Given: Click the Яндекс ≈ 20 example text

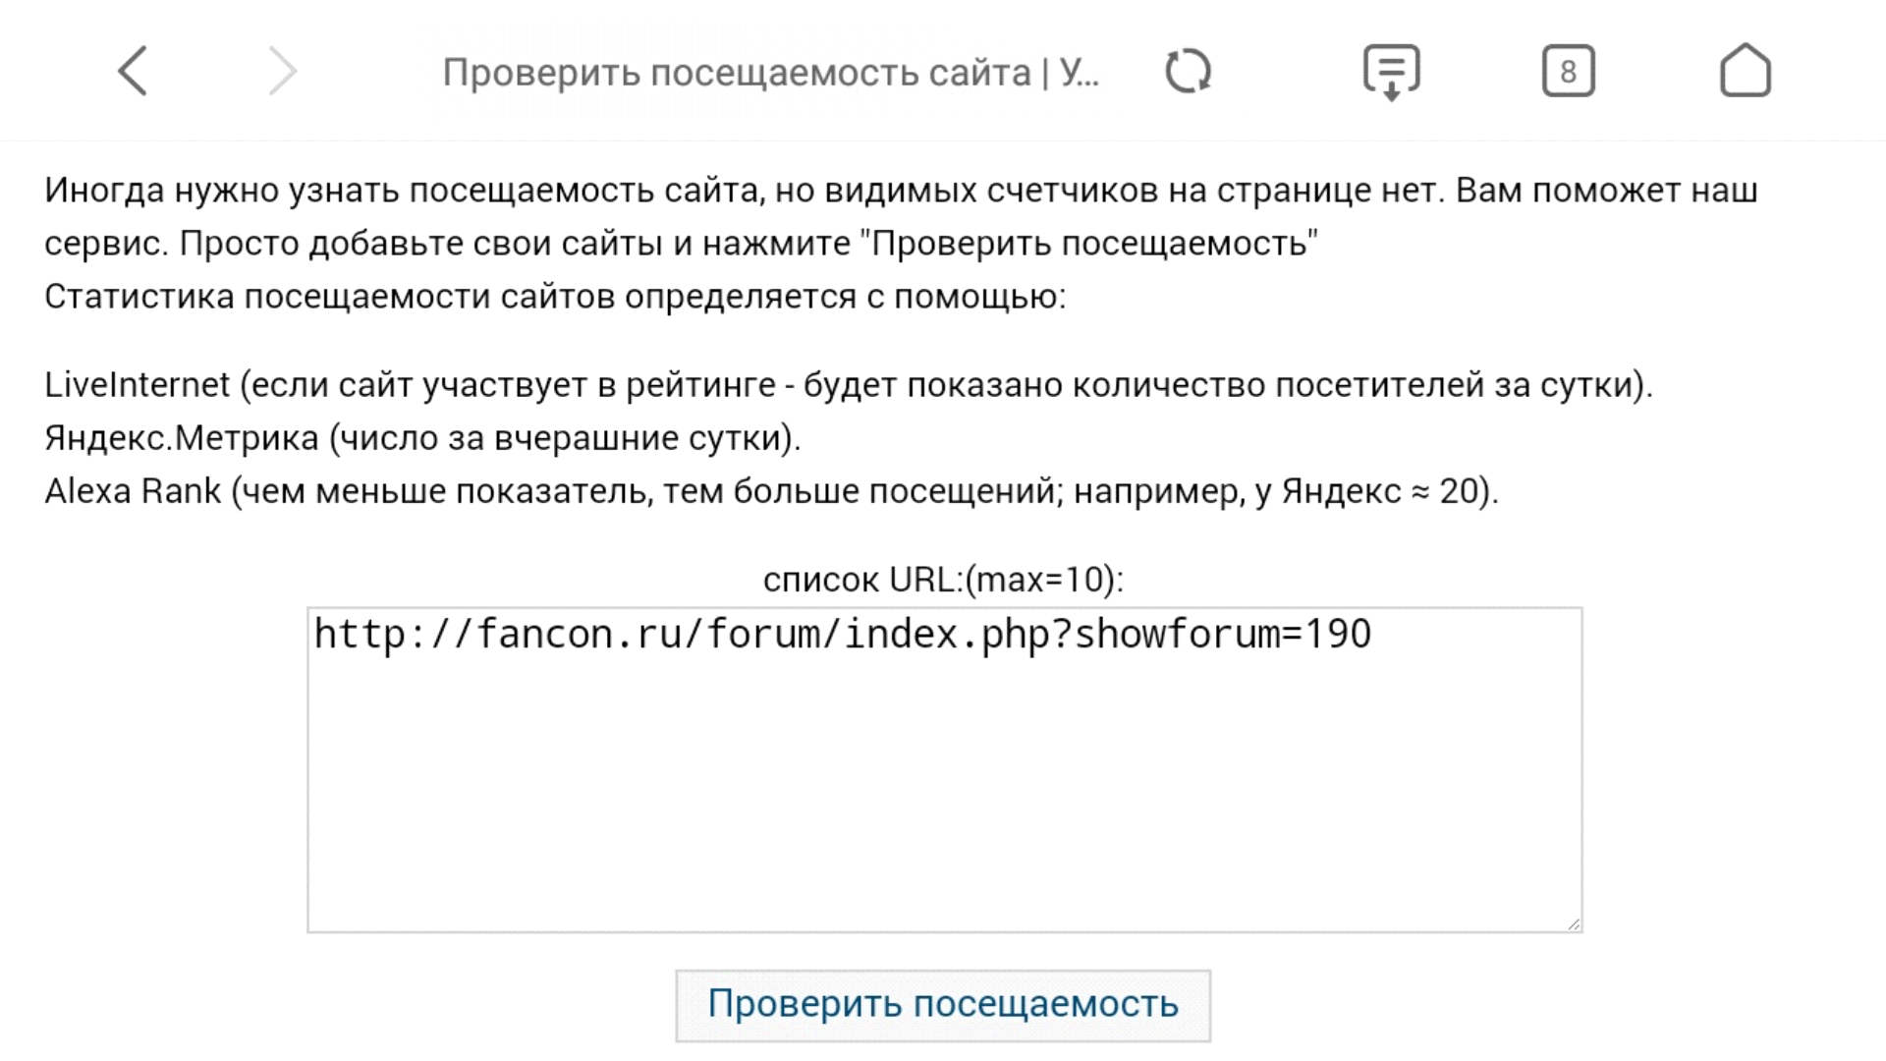Looking at the screenshot, I should point(1385,491).
